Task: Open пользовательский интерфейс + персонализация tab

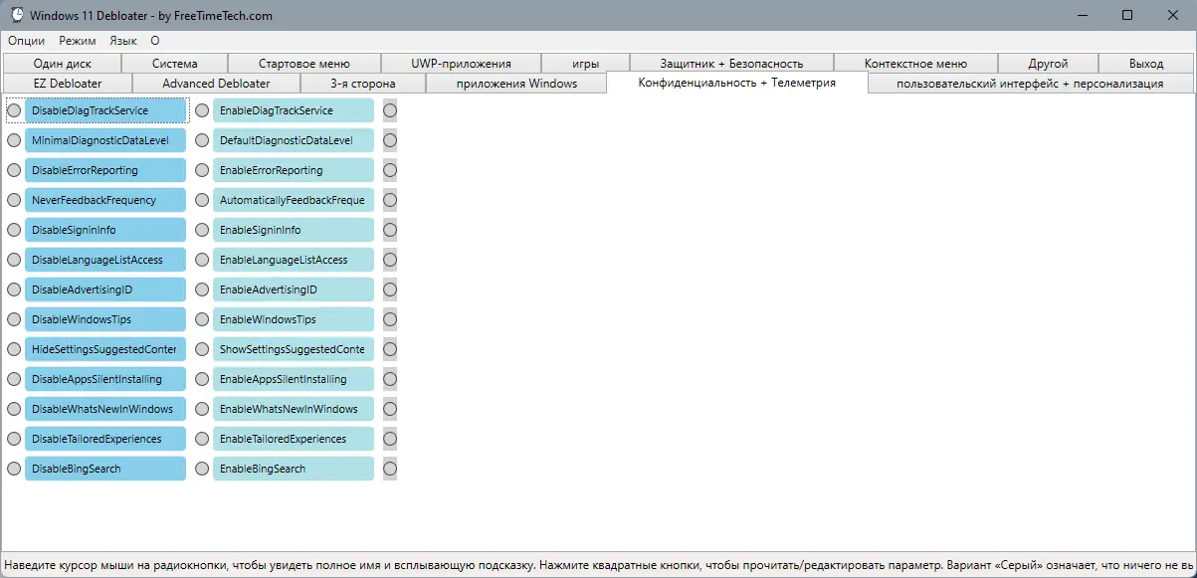Action: (x=1030, y=83)
